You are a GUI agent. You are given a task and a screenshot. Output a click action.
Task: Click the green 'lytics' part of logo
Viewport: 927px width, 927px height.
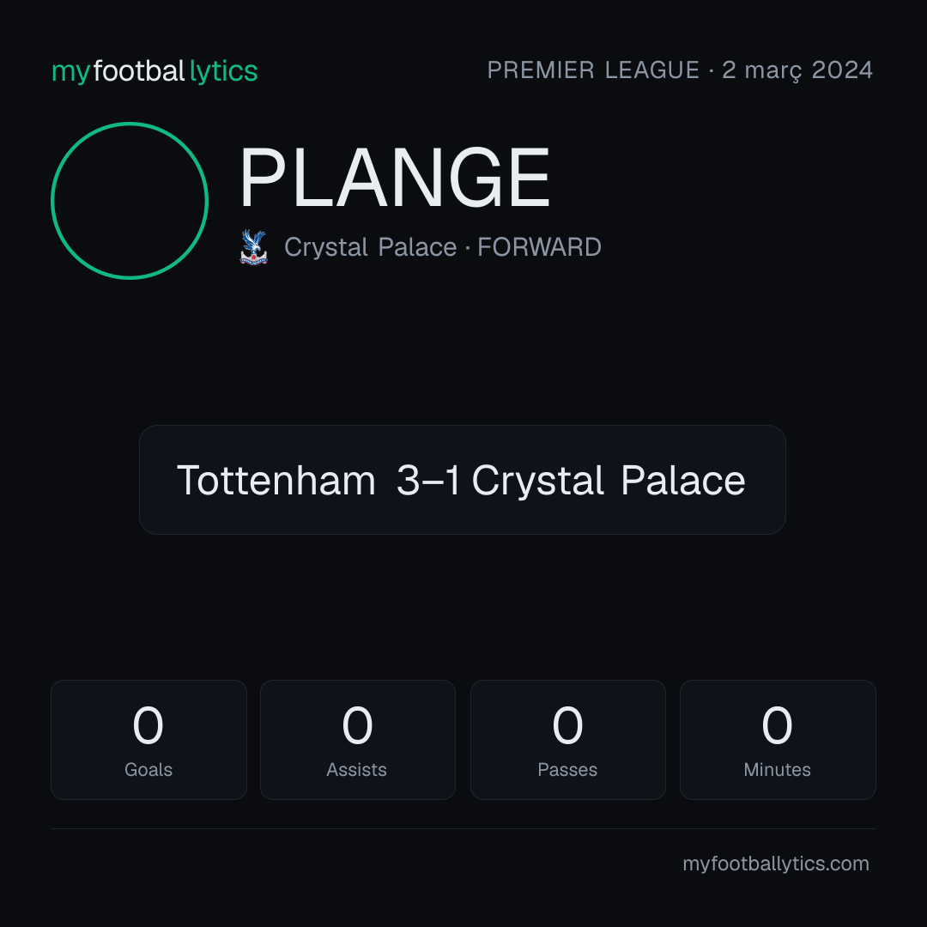click(x=223, y=71)
